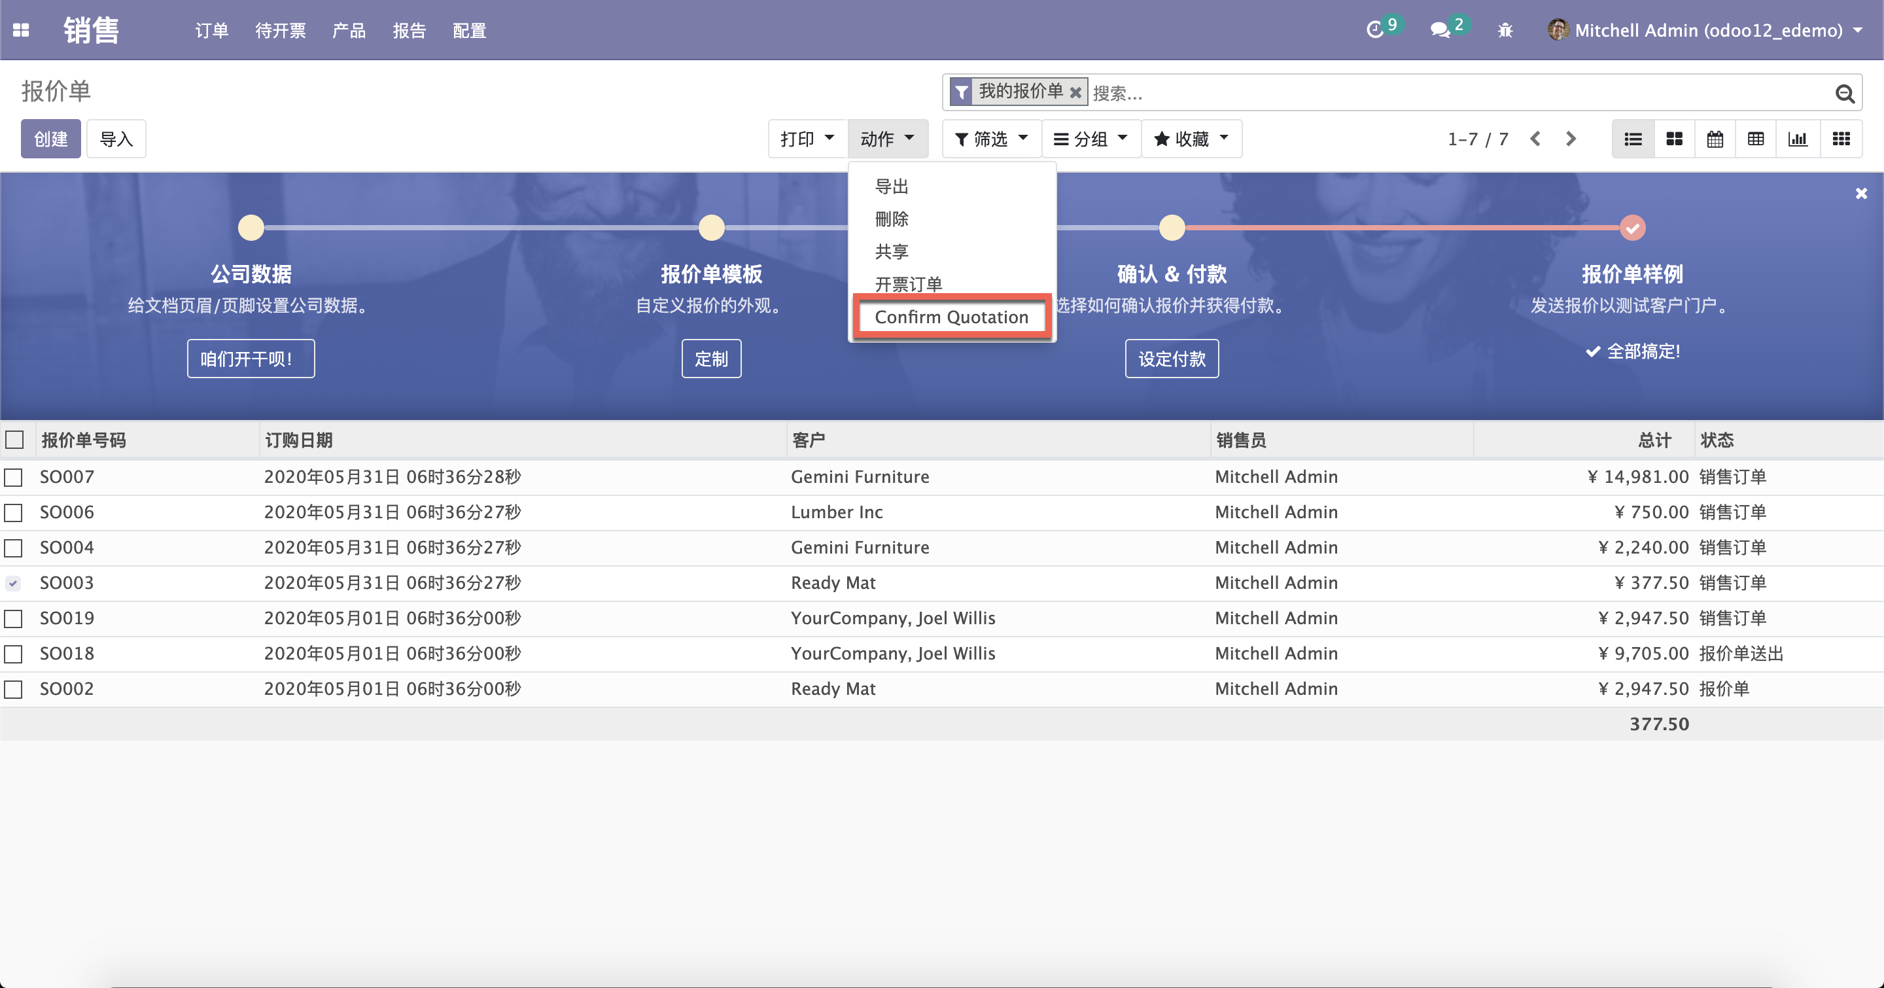The image size is (1884, 988).
Task: Click the graph view icon
Action: [x=1800, y=138]
